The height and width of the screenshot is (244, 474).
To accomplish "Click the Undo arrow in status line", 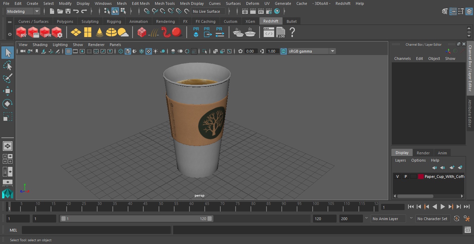I will pyautogui.click(x=76, y=11).
